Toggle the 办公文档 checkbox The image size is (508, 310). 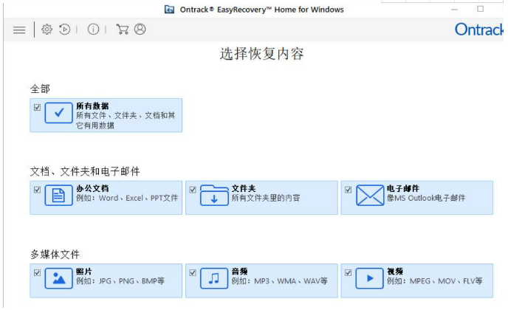(37, 190)
